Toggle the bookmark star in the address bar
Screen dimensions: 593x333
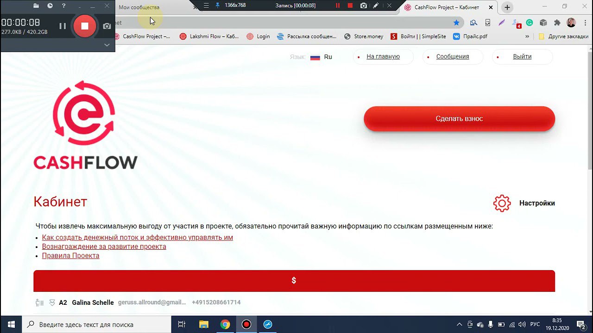pos(456,22)
